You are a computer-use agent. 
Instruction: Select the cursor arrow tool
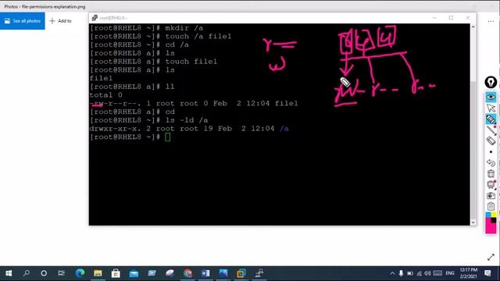point(491,108)
